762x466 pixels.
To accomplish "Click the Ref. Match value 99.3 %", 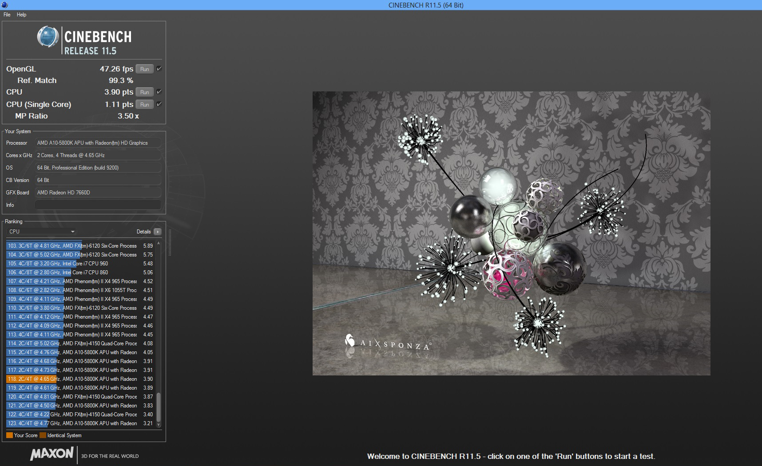I will click(x=121, y=80).
